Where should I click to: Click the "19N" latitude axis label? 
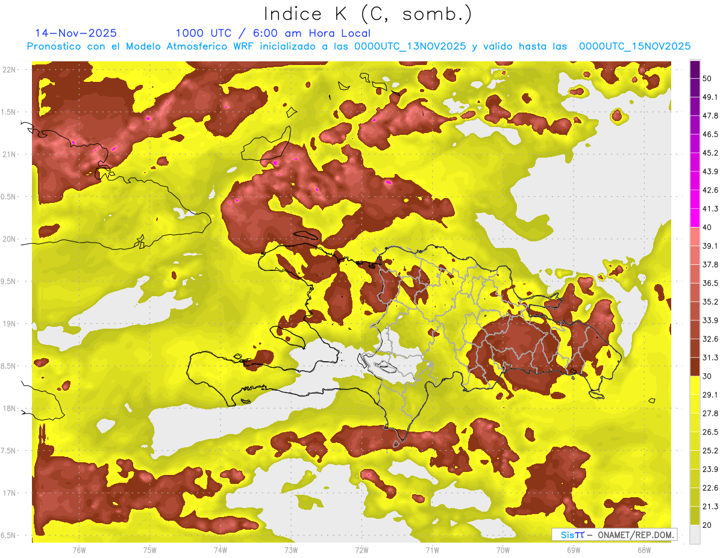(9, 324)
